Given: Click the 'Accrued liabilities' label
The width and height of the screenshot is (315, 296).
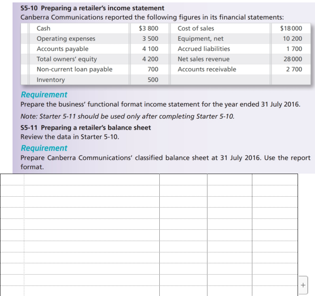Looking at the screenshot, I should pos(204,49).
